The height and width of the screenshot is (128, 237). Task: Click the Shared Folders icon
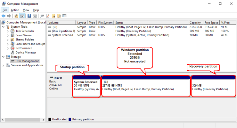coord(12,39)
